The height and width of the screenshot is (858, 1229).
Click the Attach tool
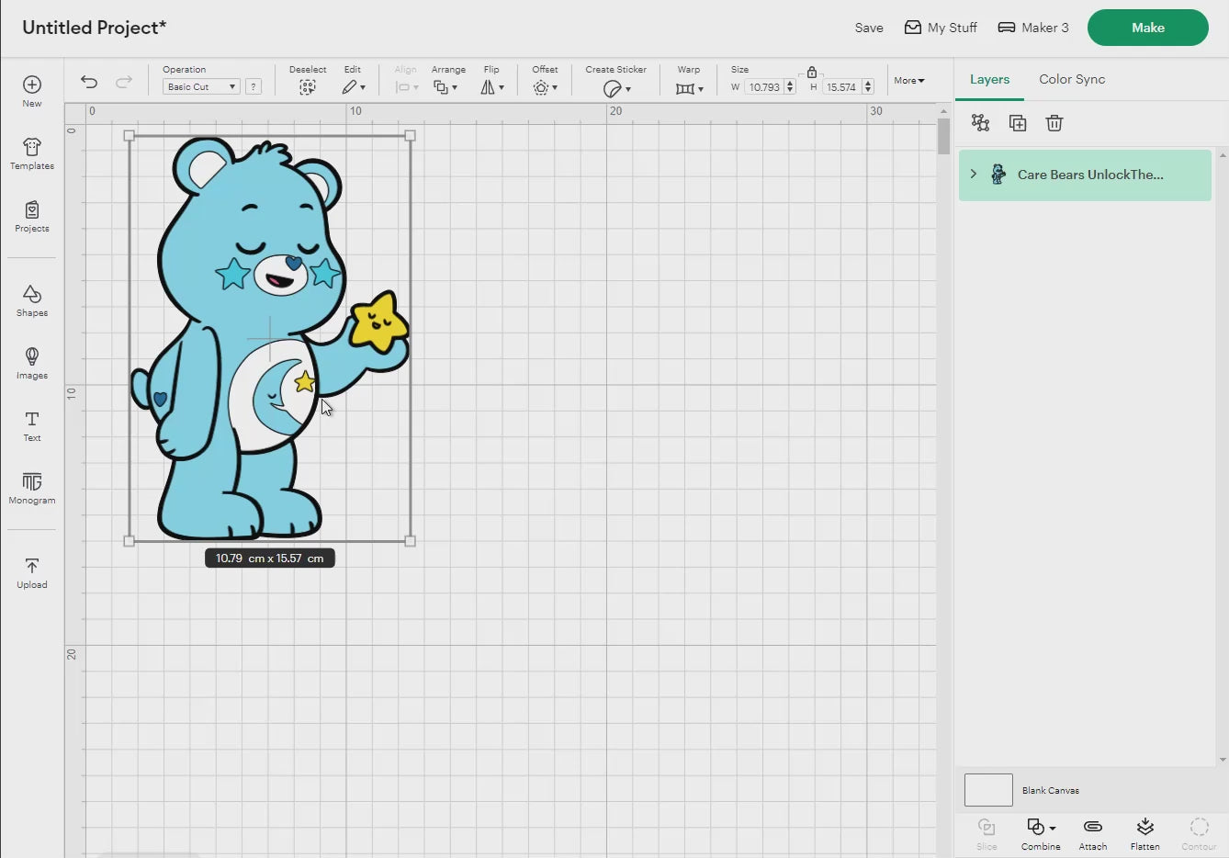(x=1093, y=834)
